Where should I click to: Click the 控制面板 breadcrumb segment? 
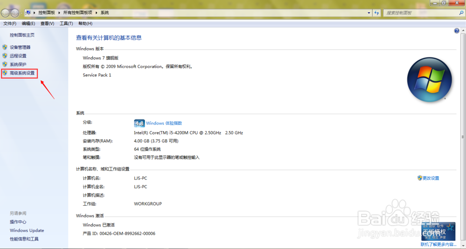(46, 13)
